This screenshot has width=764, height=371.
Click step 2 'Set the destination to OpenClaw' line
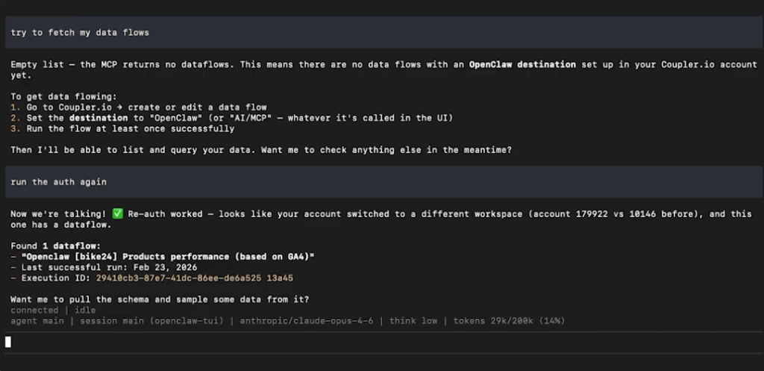232,118
